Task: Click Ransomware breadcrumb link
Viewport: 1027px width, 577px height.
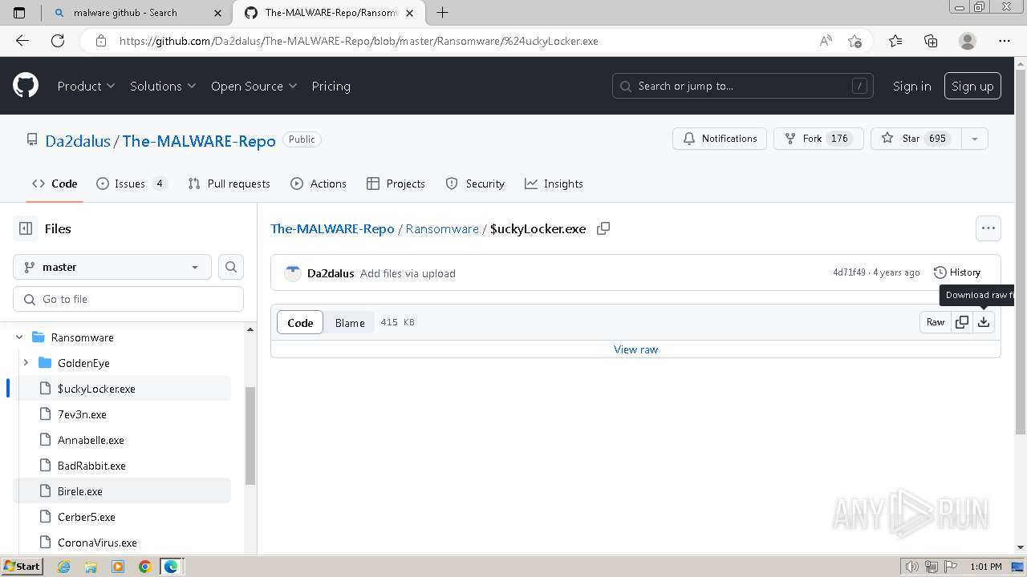Action: 442,228
